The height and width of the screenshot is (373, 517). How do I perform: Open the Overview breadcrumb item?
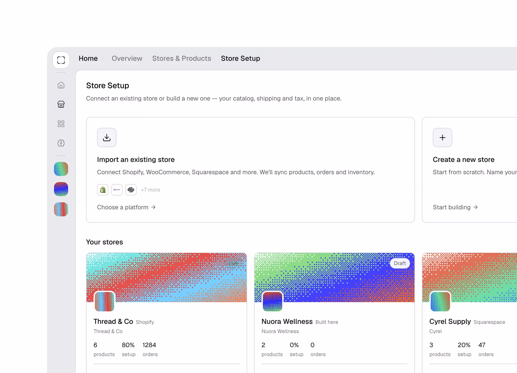pos(127,58)
